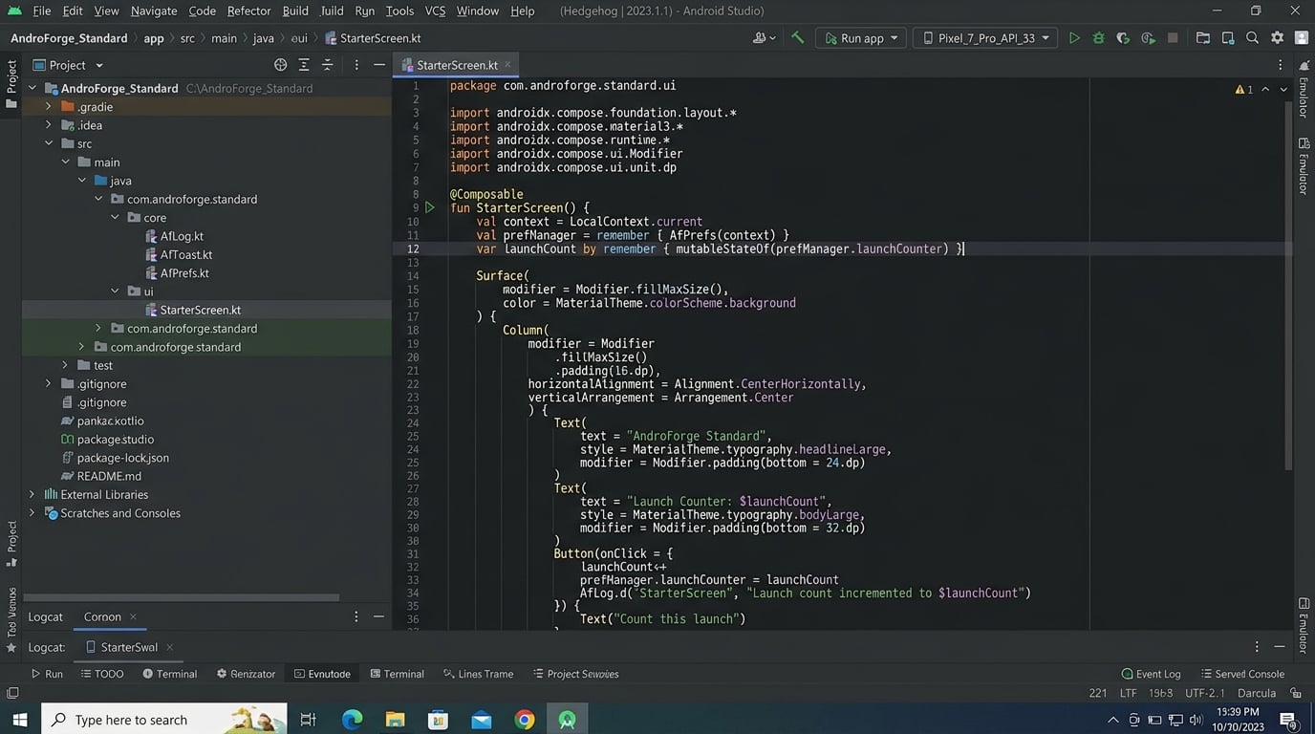1315x734 pixels.
Task: Start debugging with the bug icon
Action: [1098, 38]
